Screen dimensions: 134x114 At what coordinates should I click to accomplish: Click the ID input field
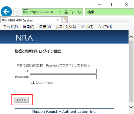pyautogui.click(x=63, y=71)
